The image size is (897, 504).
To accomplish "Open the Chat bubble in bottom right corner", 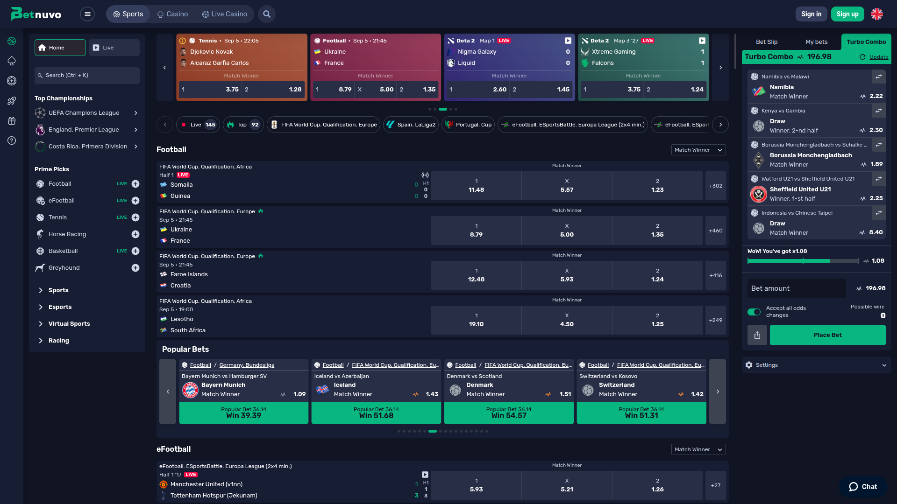I will point(862,486).
